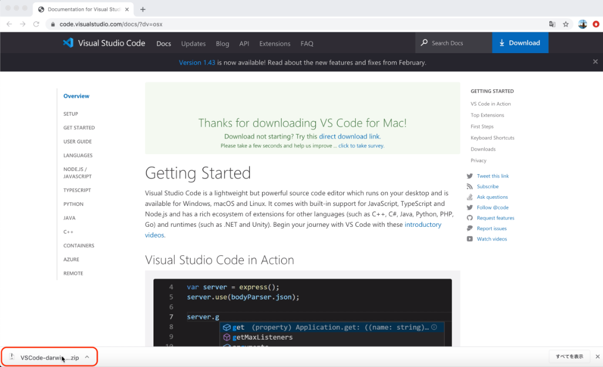The image size is (603, 367).
Task: Click the red extension icon in toolbar
Action: tap(596, 24)
